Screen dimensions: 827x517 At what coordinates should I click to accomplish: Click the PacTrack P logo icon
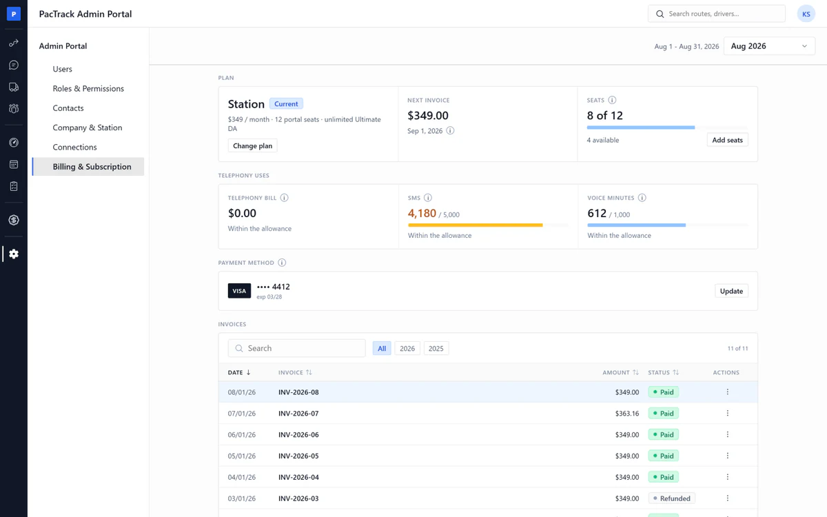[14, 14]
